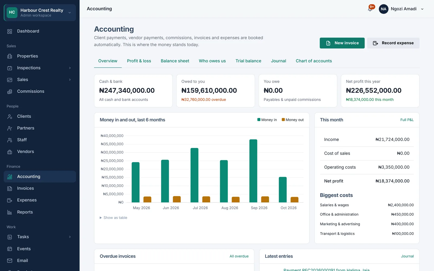434x271 pixels.
Task: Click the Net profit row in This month
Action: (x=367, y=181)
